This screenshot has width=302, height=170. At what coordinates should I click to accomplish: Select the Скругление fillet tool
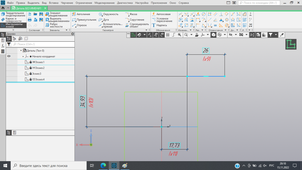click(135, 20)
